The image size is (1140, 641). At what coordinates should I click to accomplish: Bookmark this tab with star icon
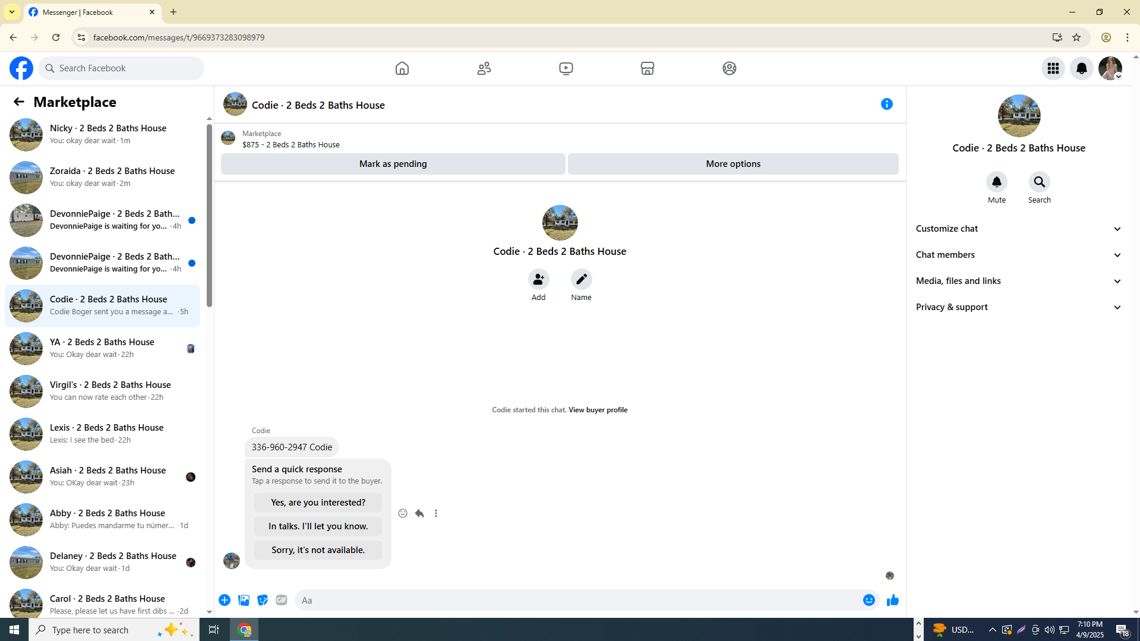[1076, 37]
